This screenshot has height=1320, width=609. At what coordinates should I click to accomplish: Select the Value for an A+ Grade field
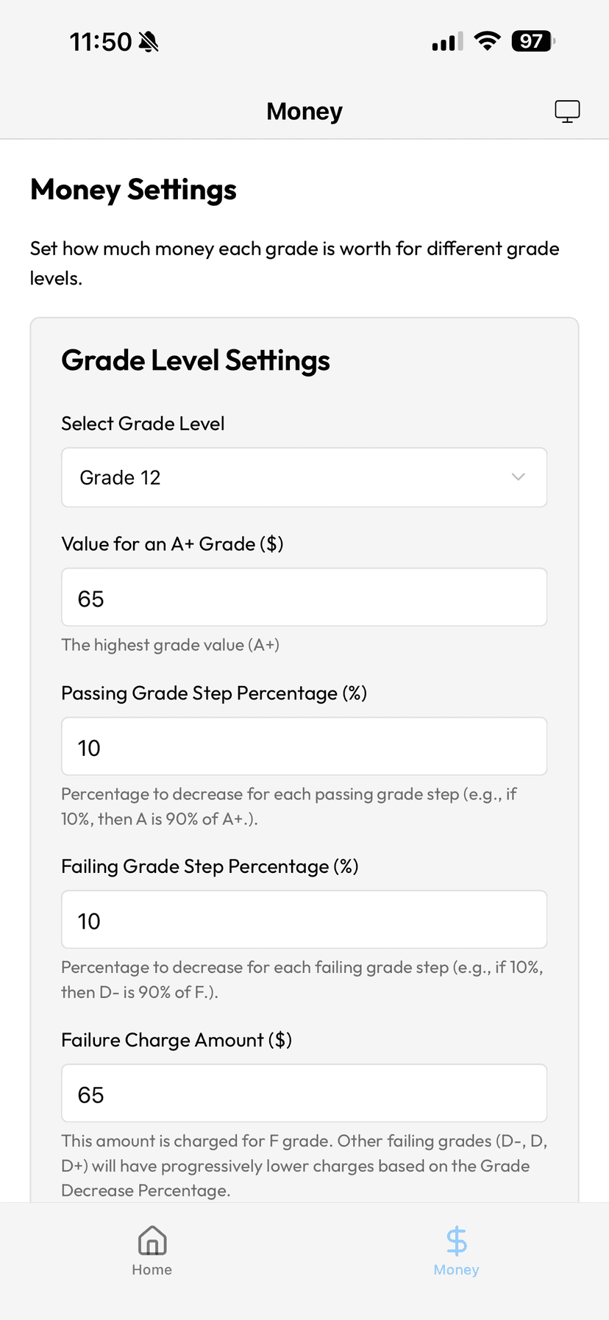[304, 597]
